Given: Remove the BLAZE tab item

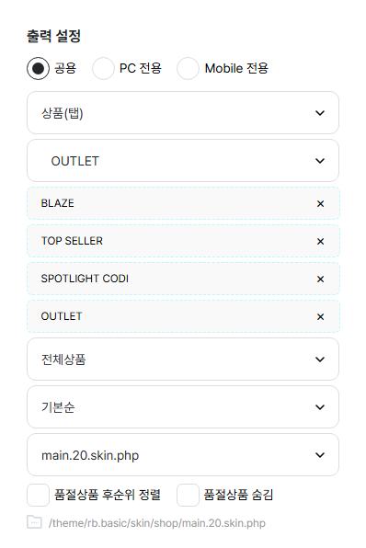Looking at the screenshot, I should pyautogui.click(x=320, y=204).
